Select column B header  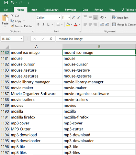tap(99, 46)
